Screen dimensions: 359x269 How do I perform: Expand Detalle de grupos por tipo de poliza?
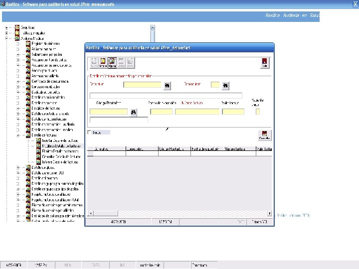tap(17, 189)
